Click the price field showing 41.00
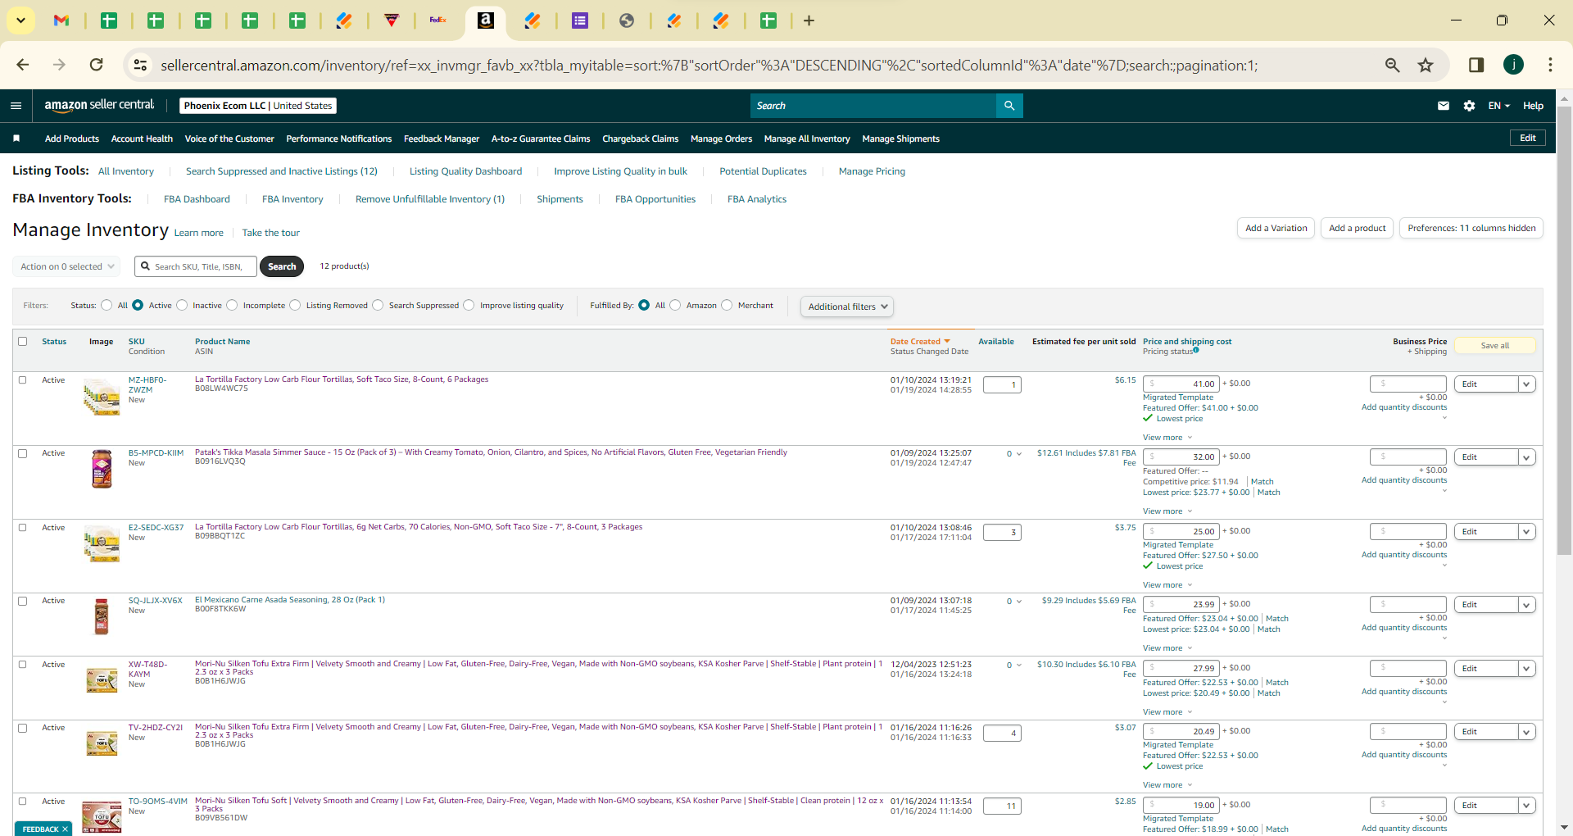 (x=1181, y=384)
